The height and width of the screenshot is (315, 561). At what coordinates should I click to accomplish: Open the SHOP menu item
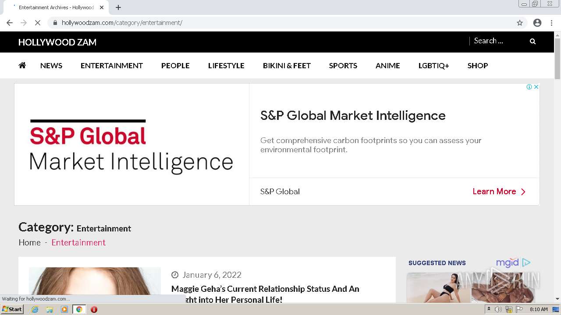(478, 65)
